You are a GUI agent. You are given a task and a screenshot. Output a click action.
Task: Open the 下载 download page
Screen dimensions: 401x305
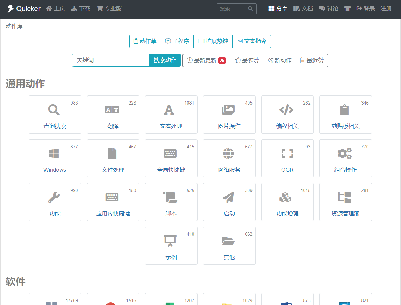pos(81,9)
